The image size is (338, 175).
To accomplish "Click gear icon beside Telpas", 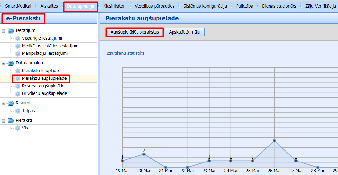I will [x=18, y=111].
